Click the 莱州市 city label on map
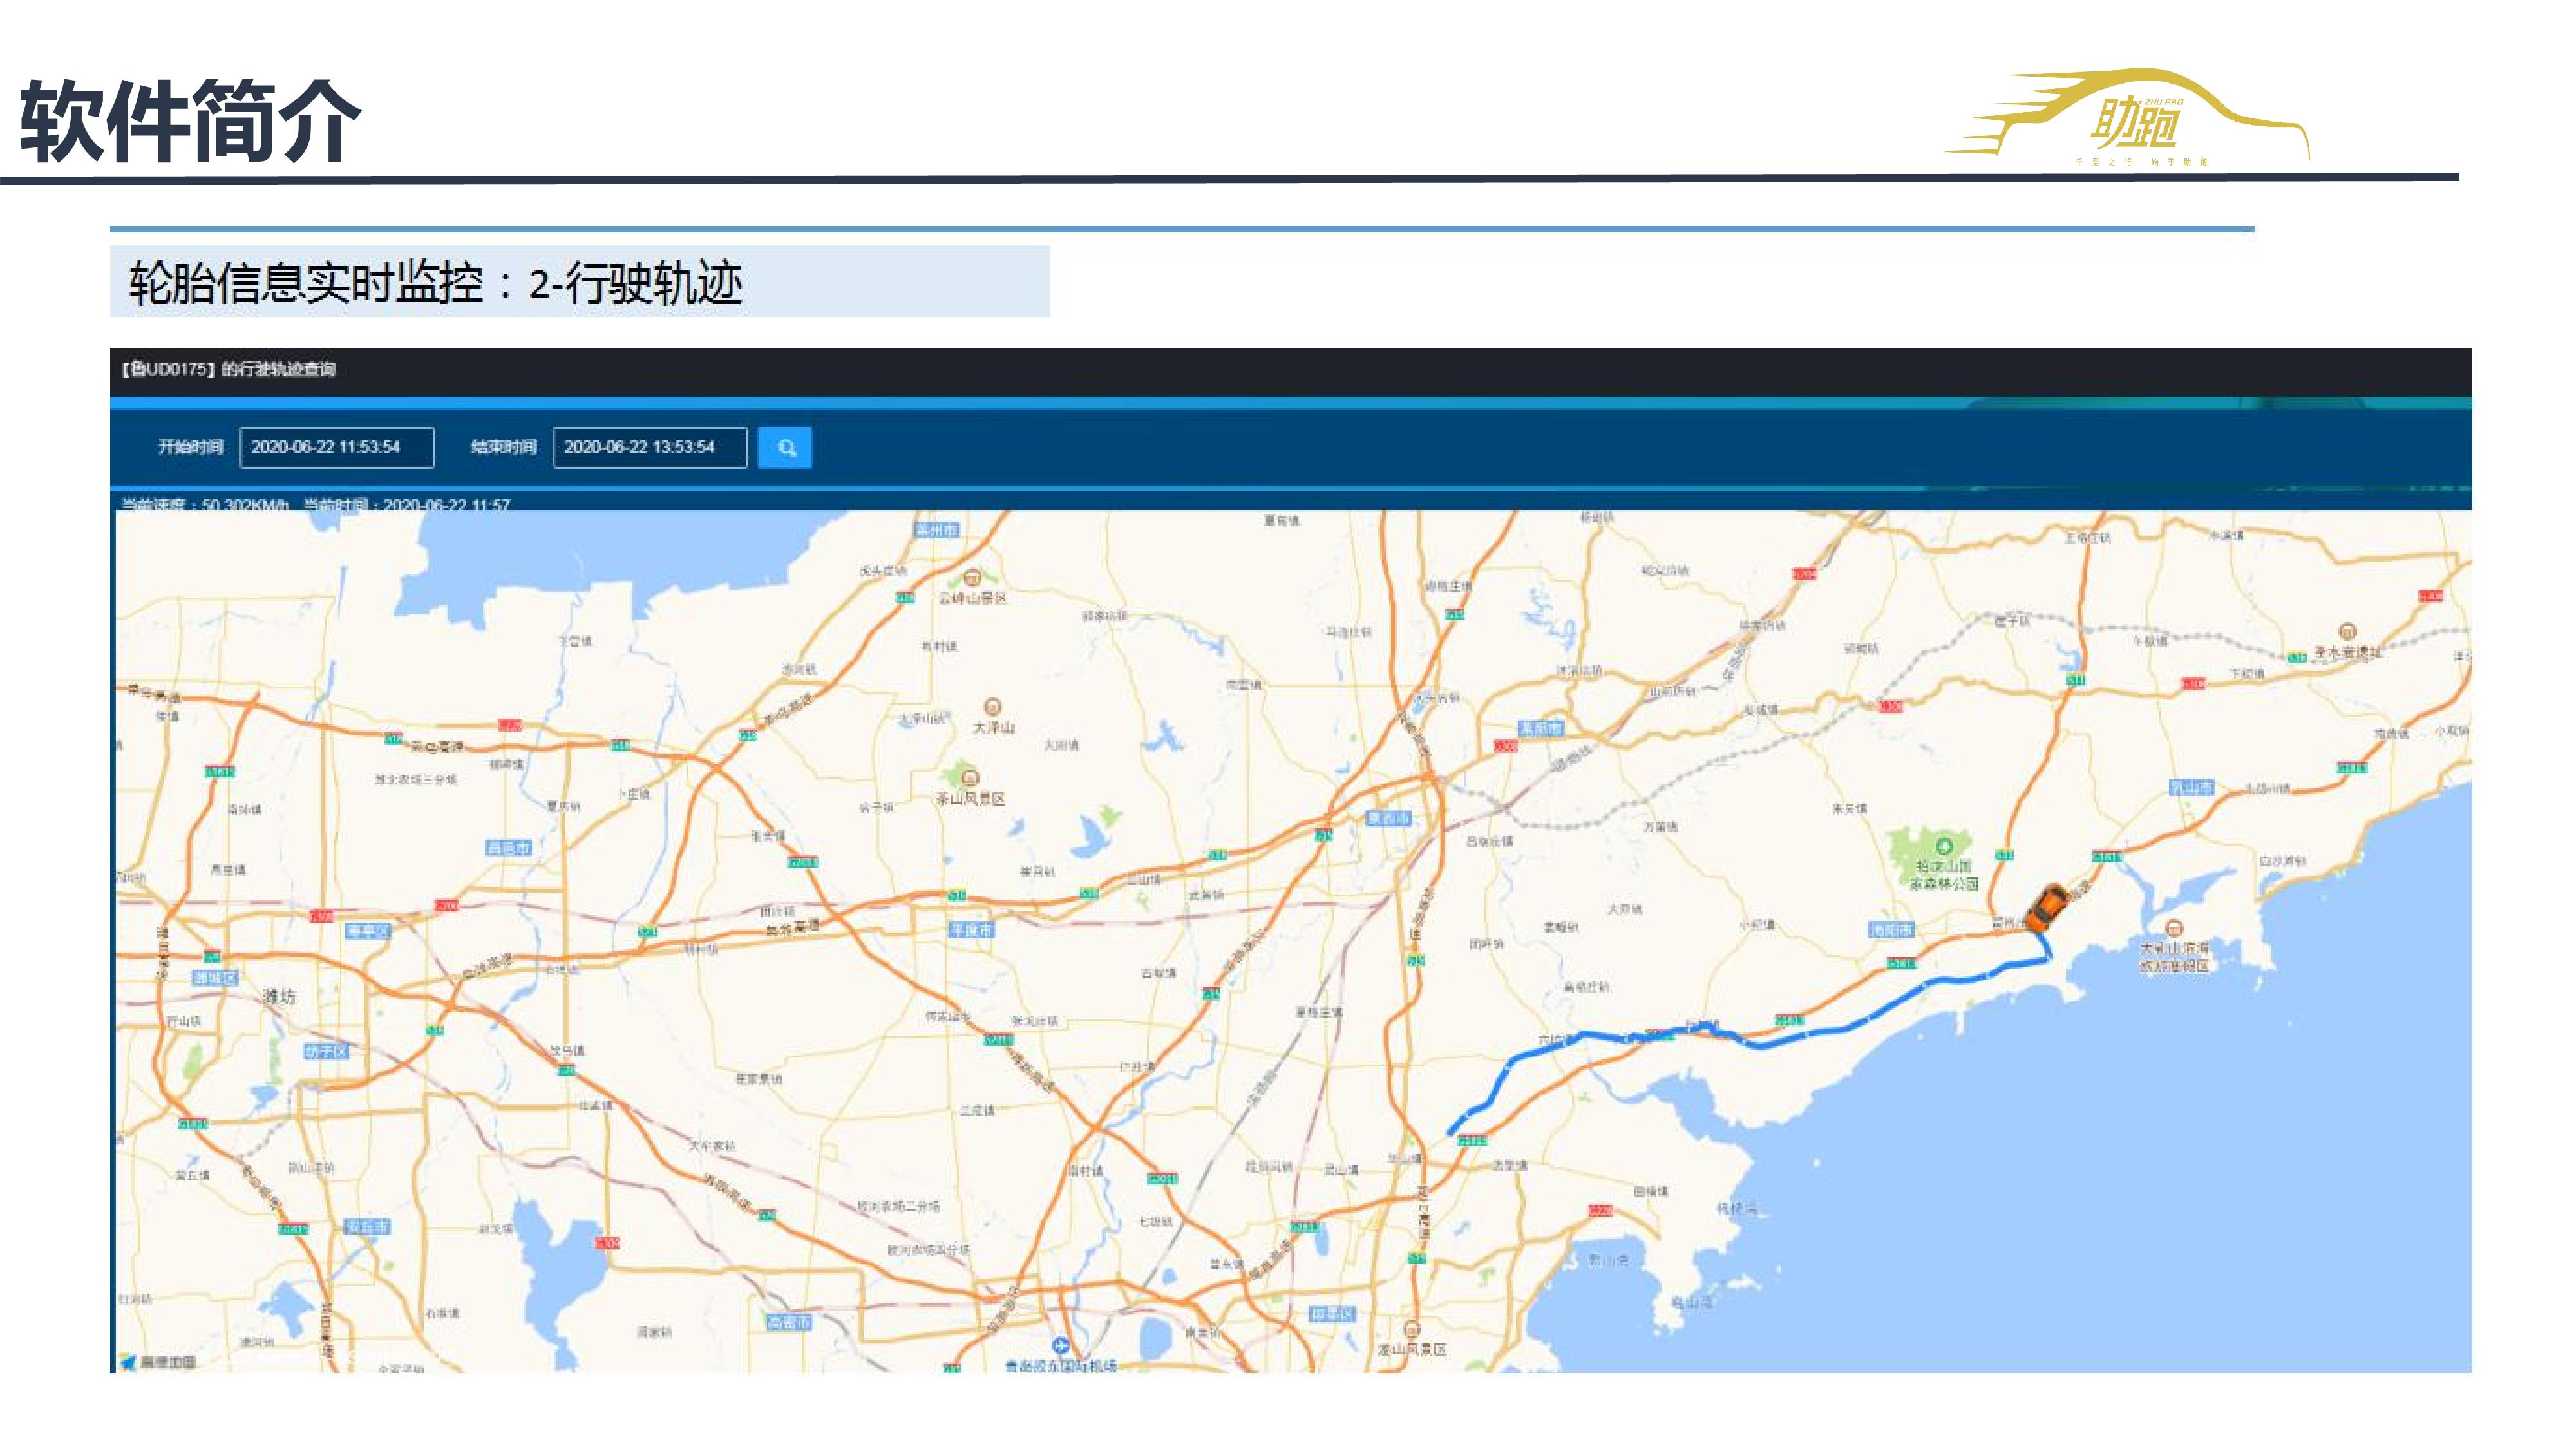Viewport: 2576px width, 1449px height. [x=936, y=529]
